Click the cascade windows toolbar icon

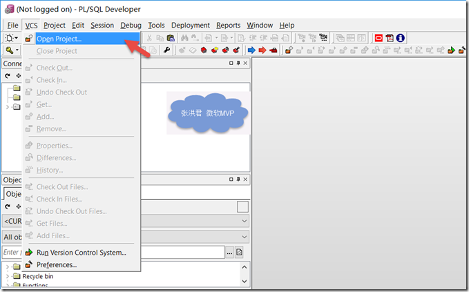point(340,38)
